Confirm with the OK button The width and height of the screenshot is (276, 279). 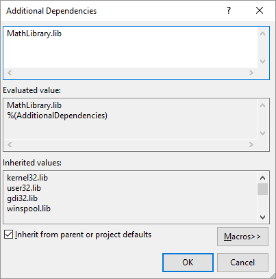188,263
